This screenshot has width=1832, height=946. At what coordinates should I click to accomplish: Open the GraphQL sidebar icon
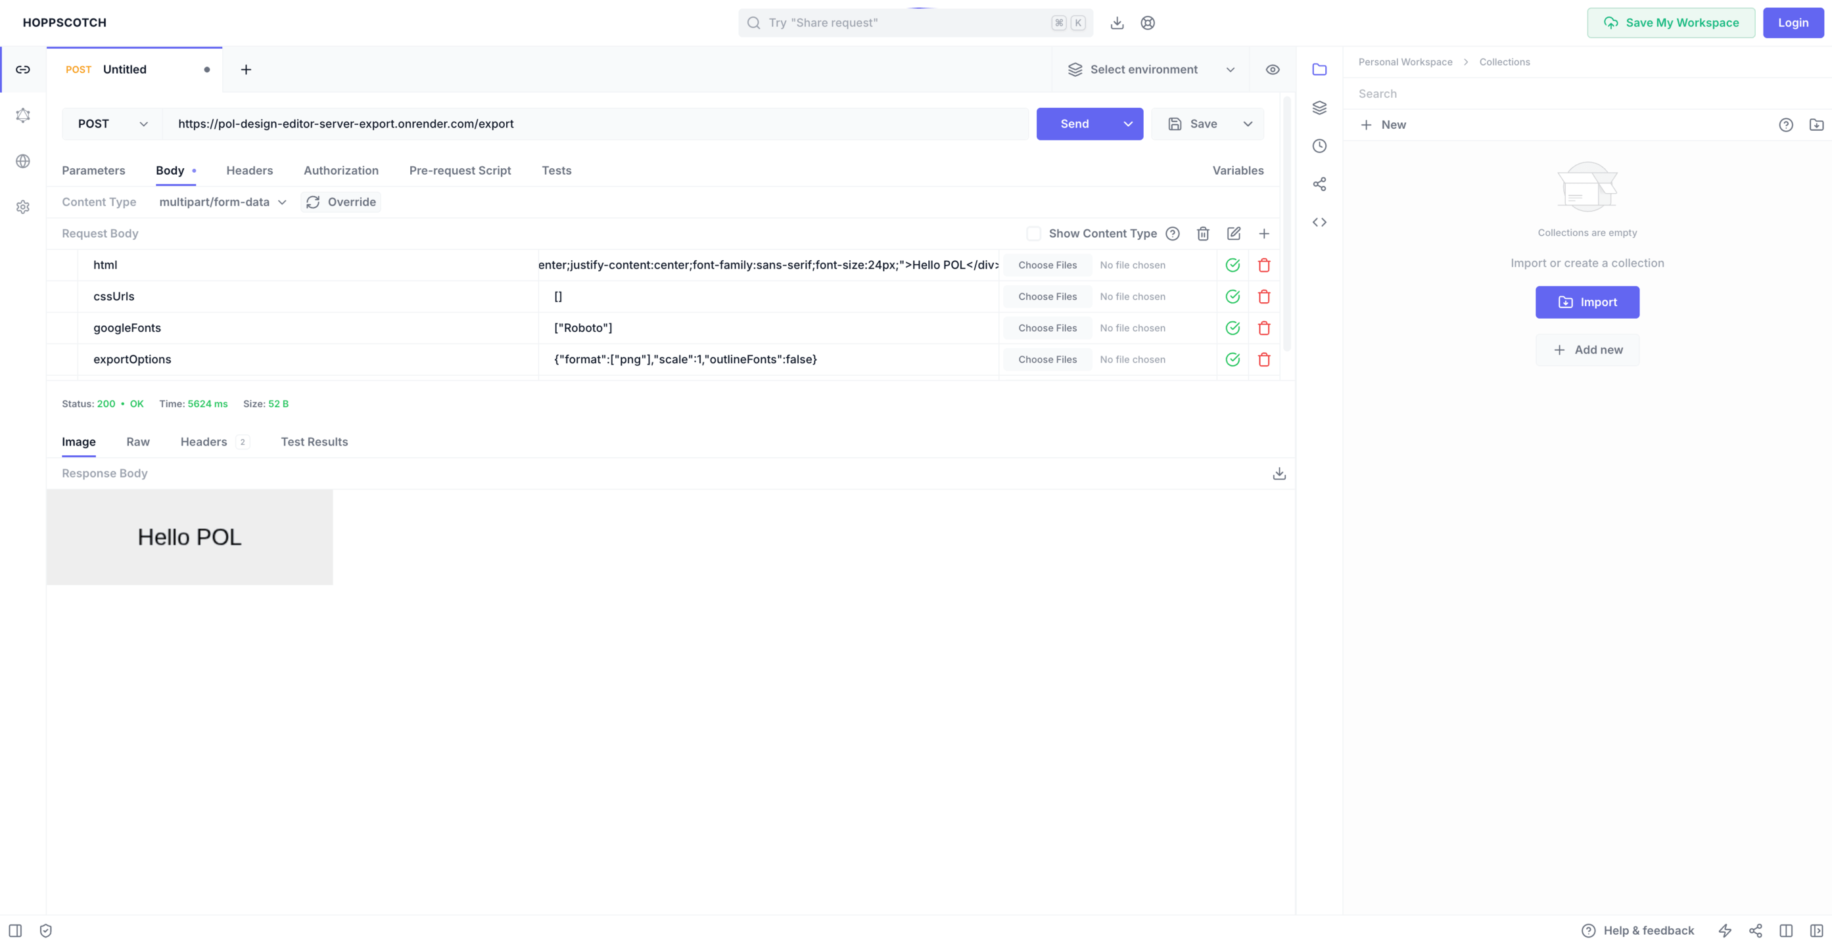click(x=23, y=115)
